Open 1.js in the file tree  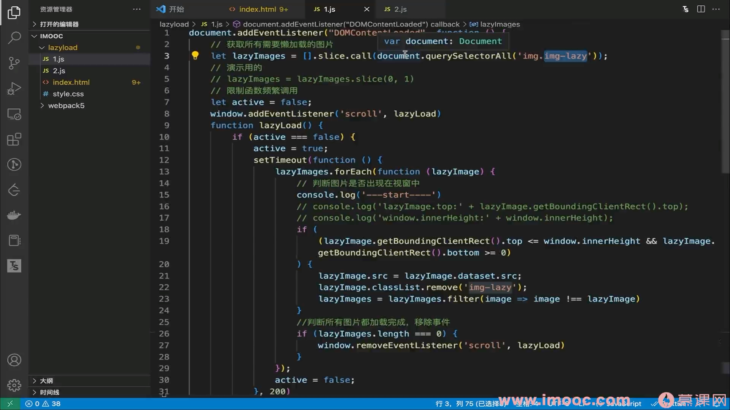click(58, 59)
